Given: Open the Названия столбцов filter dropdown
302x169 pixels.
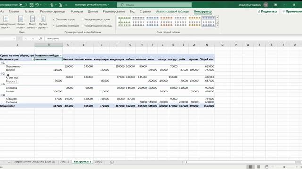Looking at the screenshot, I should [61, 55].
